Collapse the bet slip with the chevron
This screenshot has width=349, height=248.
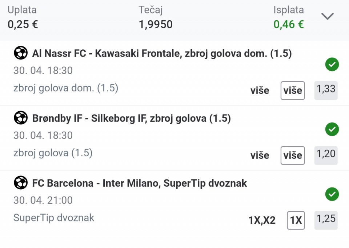[x=328, y=16]
